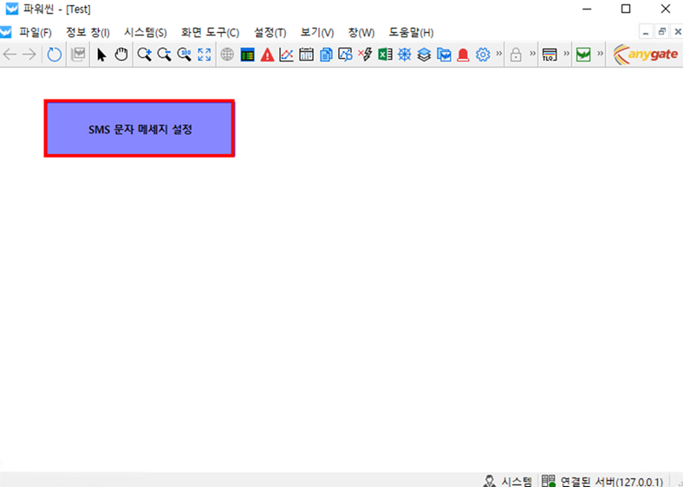This screenshot has height=487, width=683.
Task: Expand overflow chevron after padlock icon
Action: pos(533,54)
